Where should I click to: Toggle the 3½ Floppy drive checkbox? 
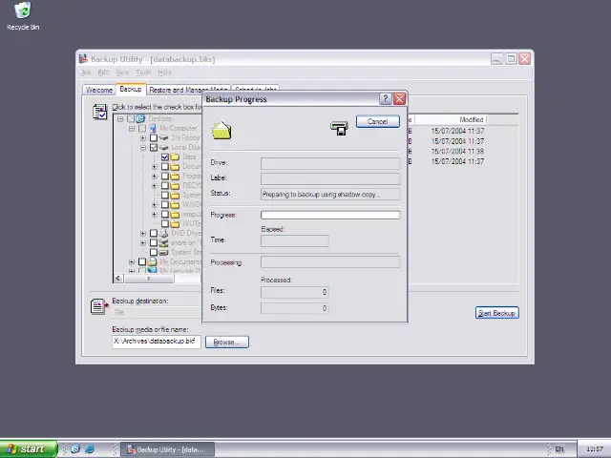pyautogui.click(x=154, y=138)
